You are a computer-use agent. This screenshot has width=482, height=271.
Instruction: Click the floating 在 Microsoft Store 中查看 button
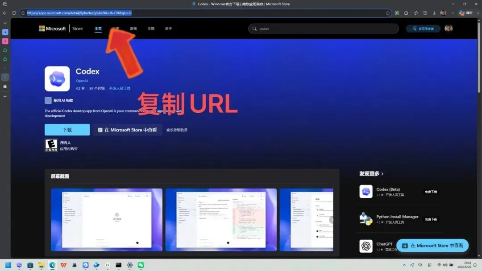coord(432,246)
